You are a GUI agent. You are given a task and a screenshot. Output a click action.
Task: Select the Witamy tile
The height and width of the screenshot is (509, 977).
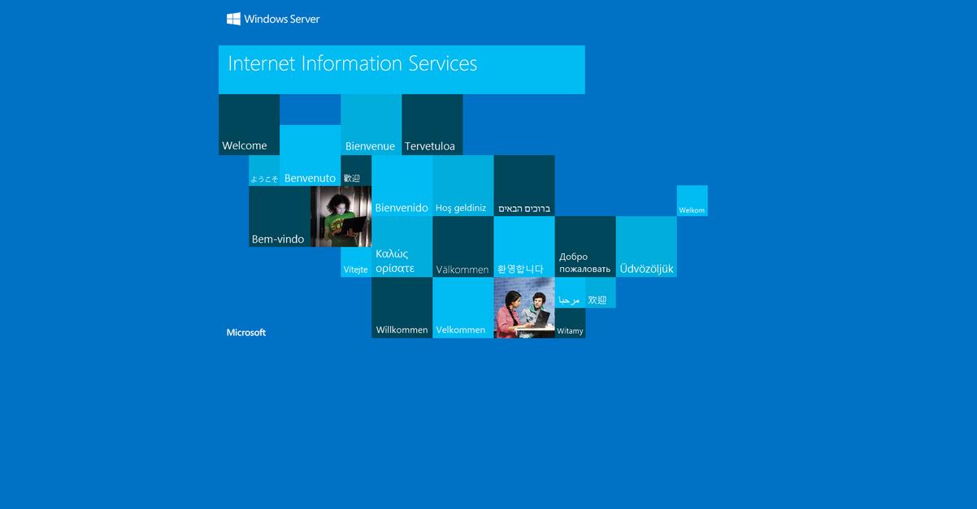click(571, 323)
